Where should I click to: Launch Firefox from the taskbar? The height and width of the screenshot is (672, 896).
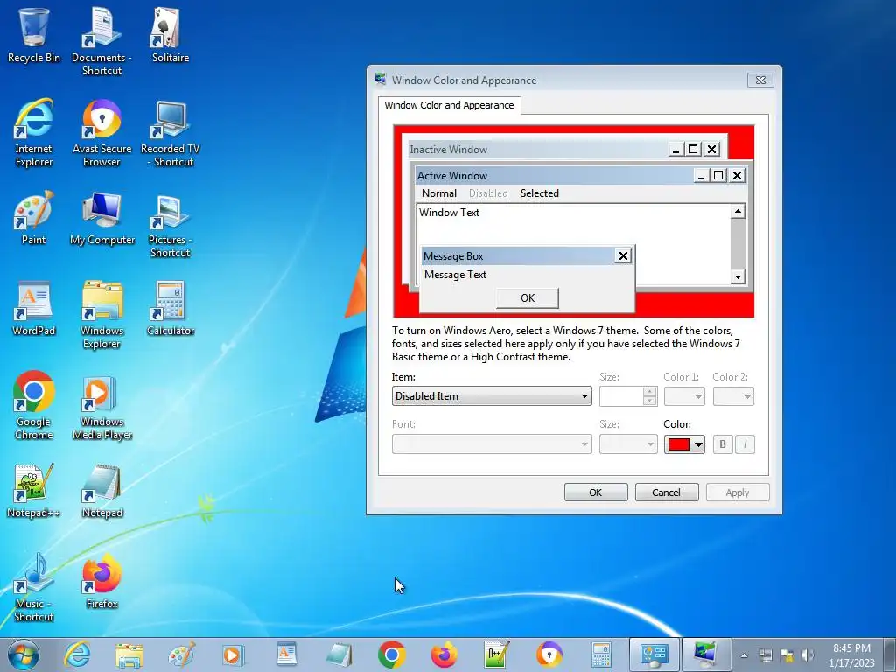point(444,654)
